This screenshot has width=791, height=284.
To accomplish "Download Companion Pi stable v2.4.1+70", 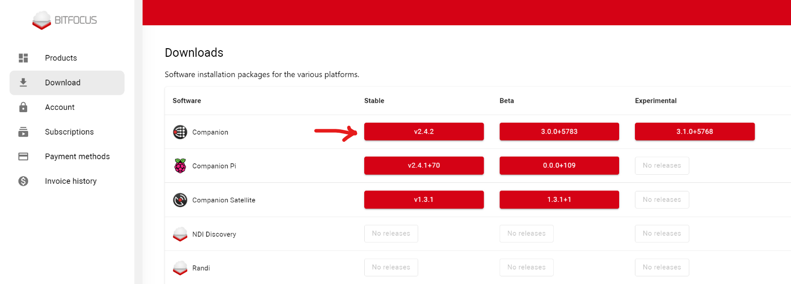I will tap(424, 166).
